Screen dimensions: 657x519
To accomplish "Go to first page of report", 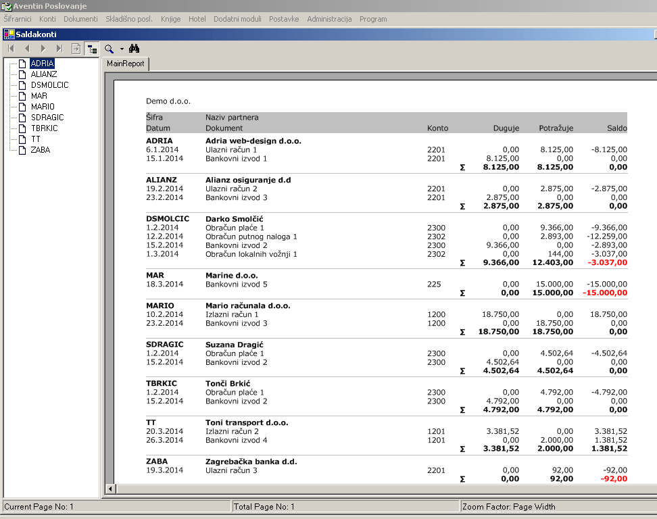I will (x=11, y=49).
